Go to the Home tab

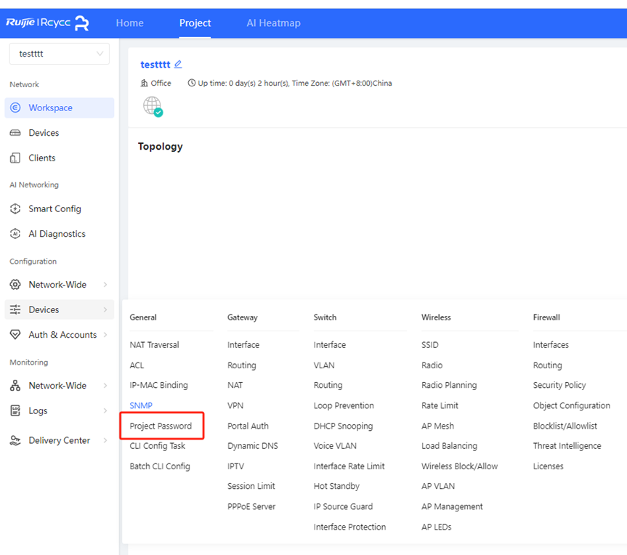(x=129, y=23)
